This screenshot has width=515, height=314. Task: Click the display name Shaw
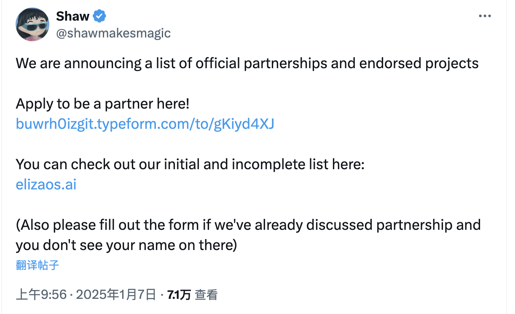click(72, 16)
